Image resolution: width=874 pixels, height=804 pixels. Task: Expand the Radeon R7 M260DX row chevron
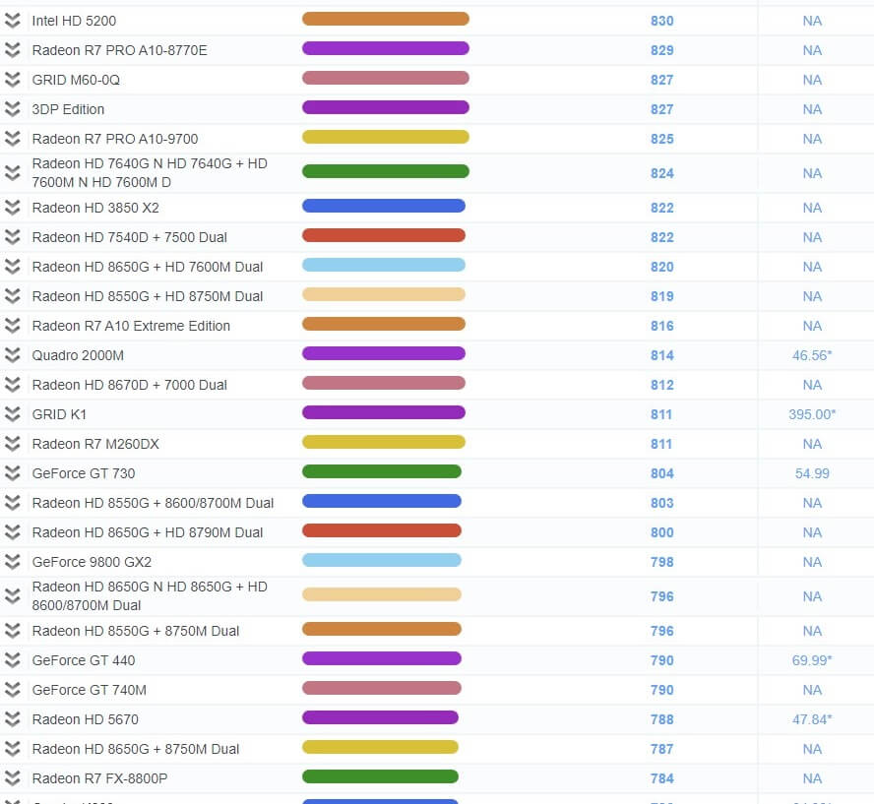click(x=12, y=444)
